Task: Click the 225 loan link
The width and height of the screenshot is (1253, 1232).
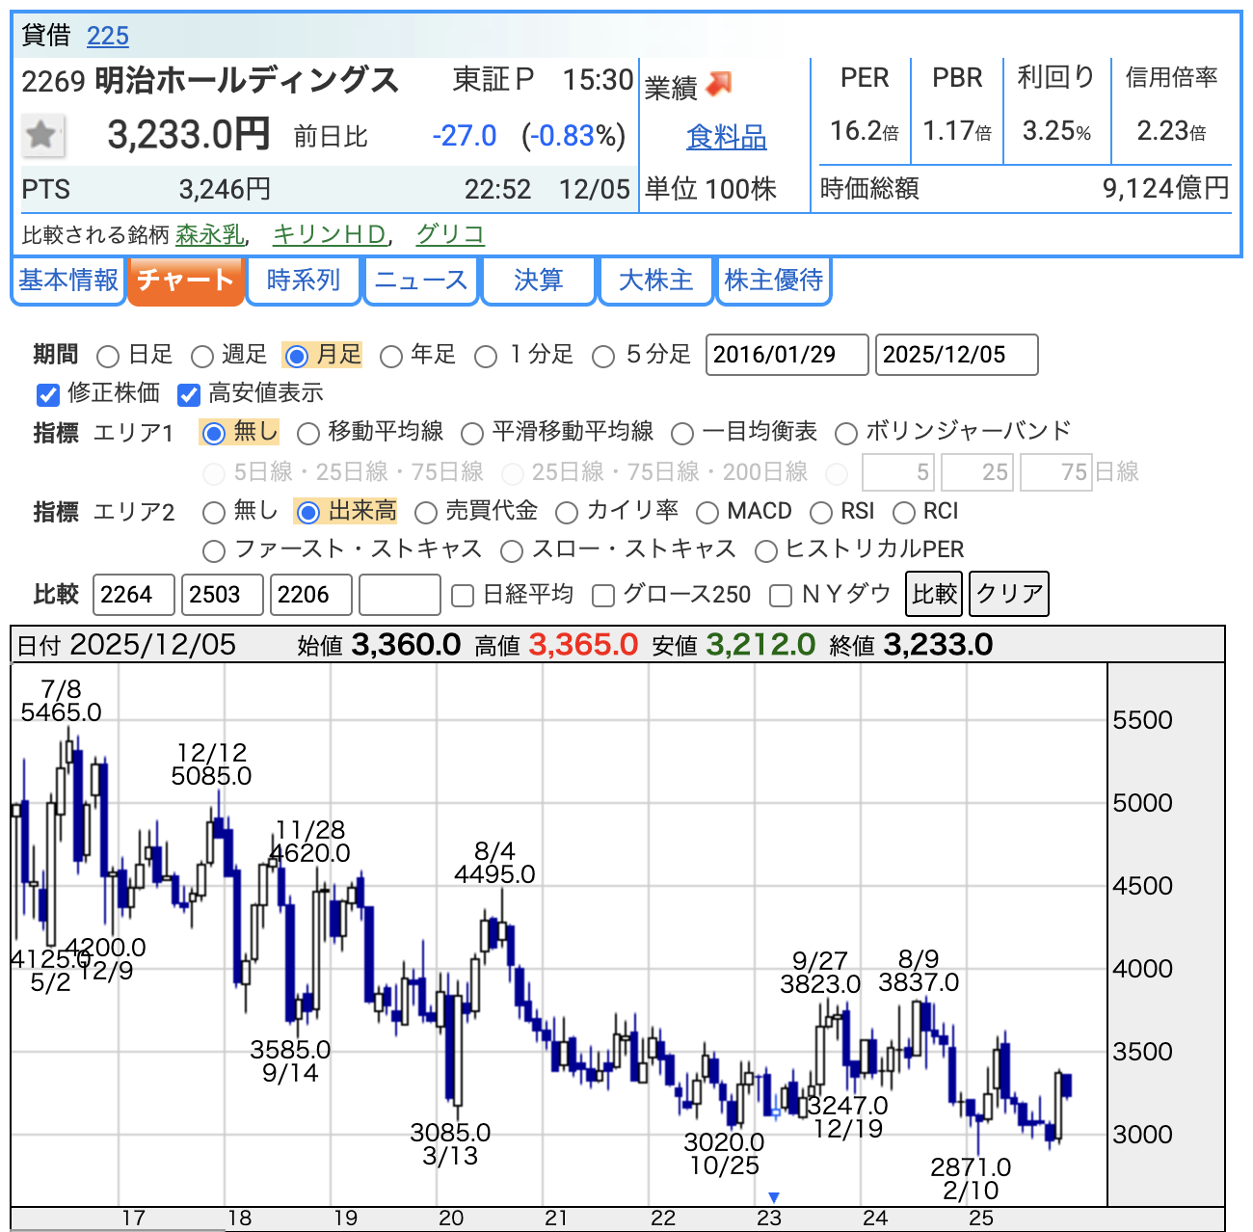Action: point(107,37)
